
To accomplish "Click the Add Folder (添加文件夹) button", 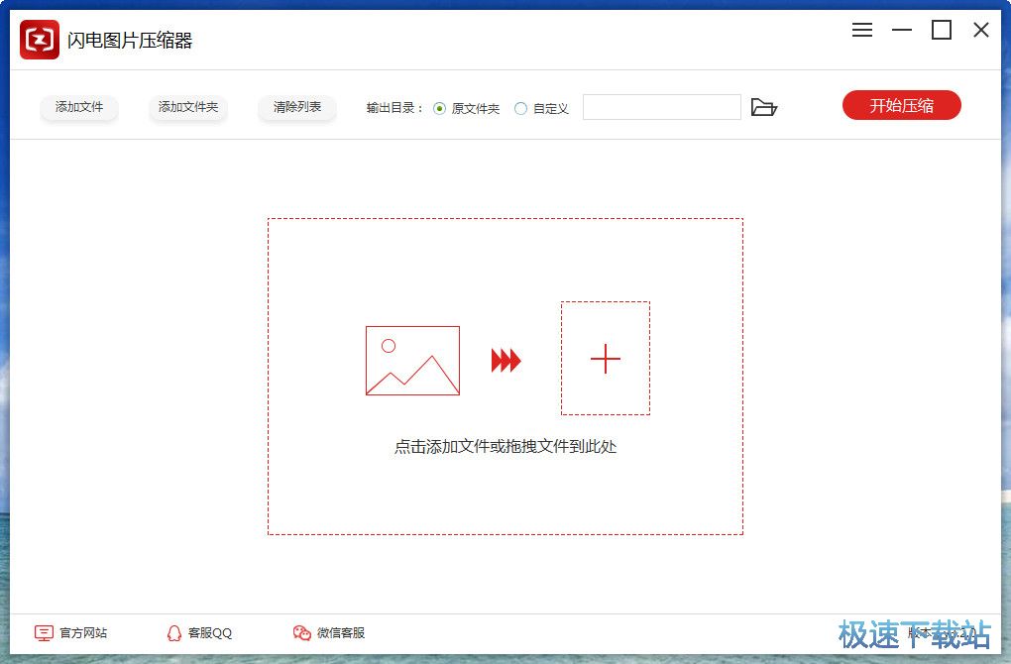I will [188, 107].
